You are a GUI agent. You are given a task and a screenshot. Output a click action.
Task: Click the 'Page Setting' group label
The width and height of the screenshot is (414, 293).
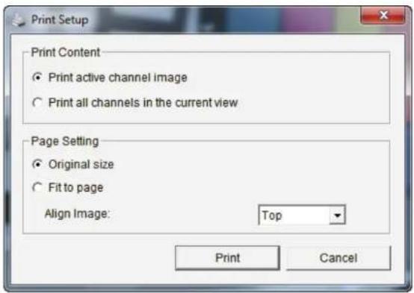pos(65,141)
